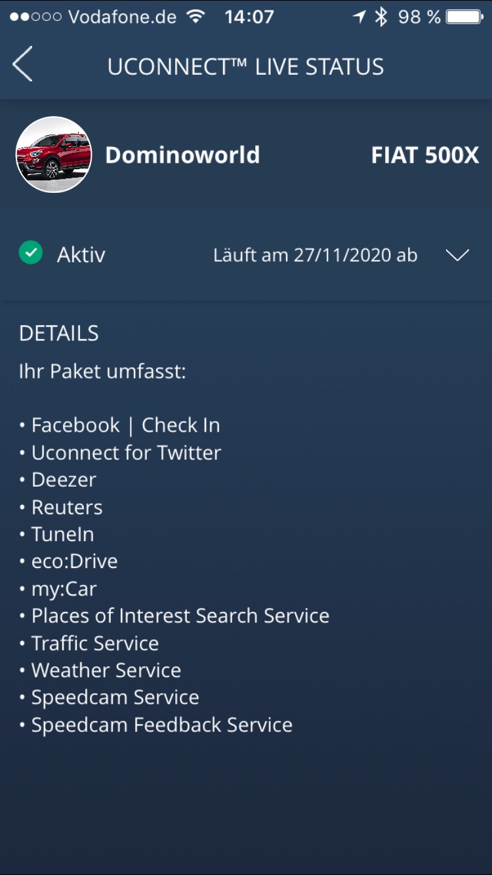Tap the Wi-Fi status icon

[195, 17]
